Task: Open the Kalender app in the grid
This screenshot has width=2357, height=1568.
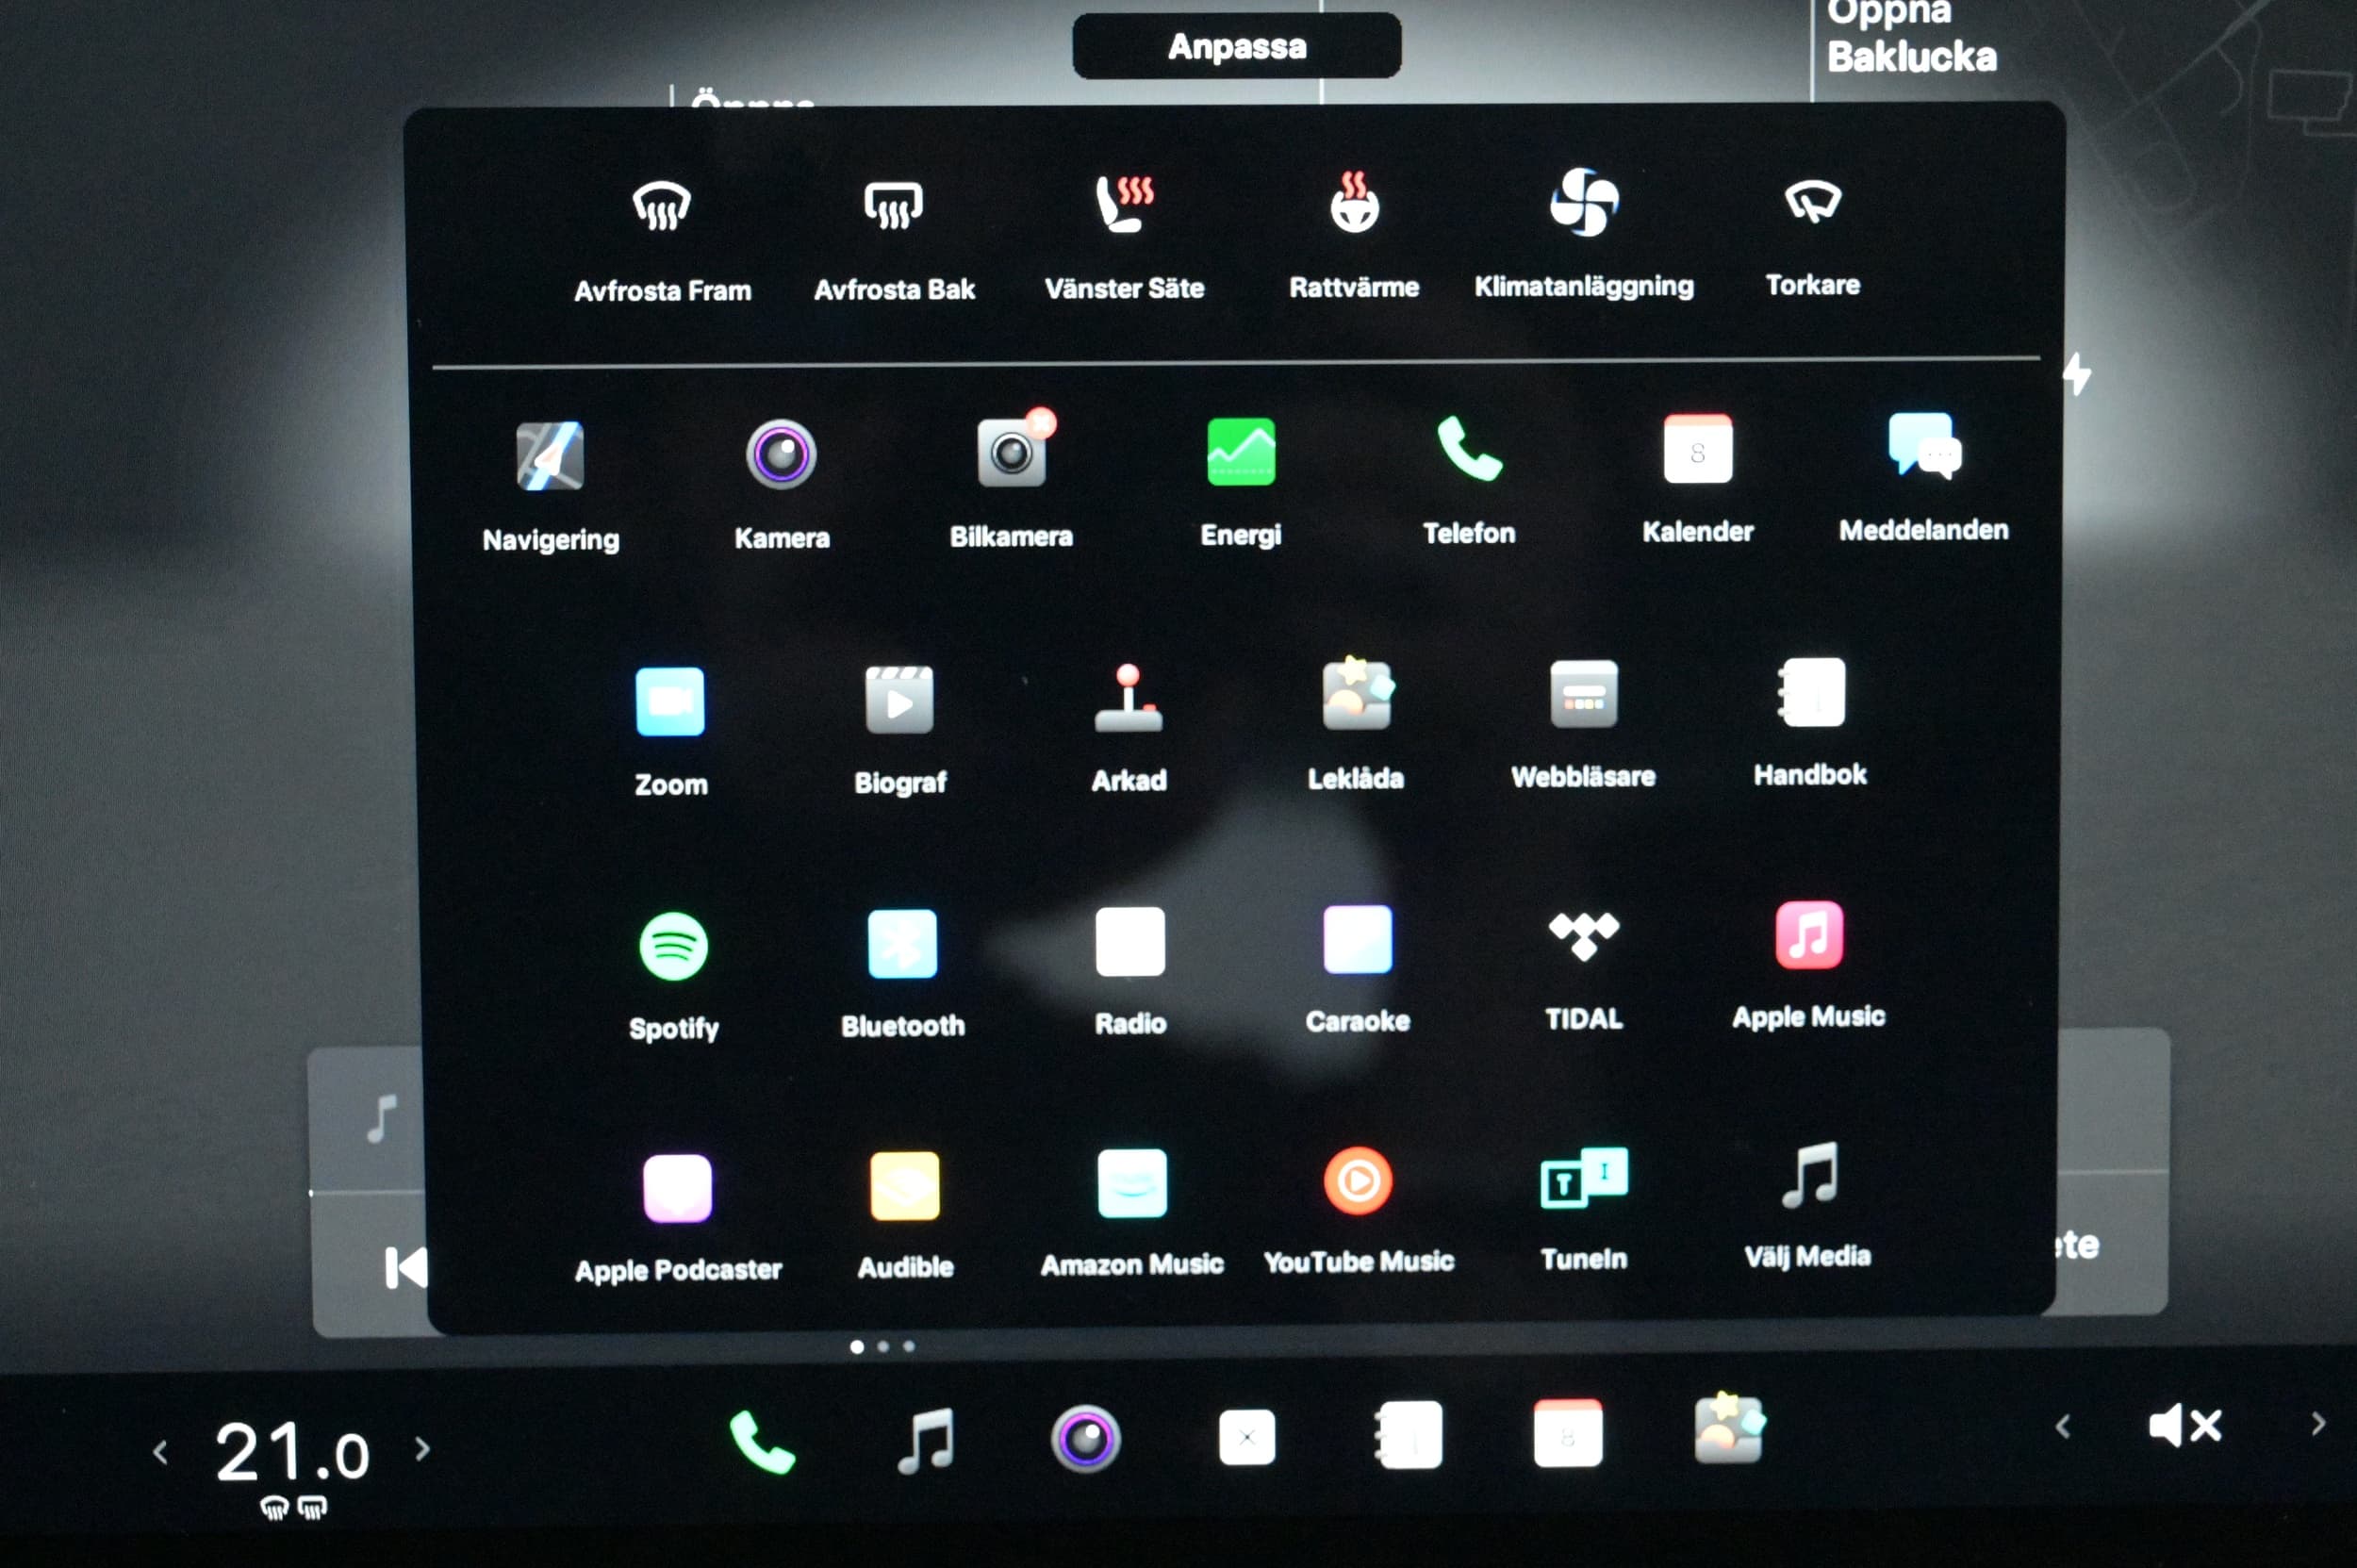Action: click(x=1697, y=448)
